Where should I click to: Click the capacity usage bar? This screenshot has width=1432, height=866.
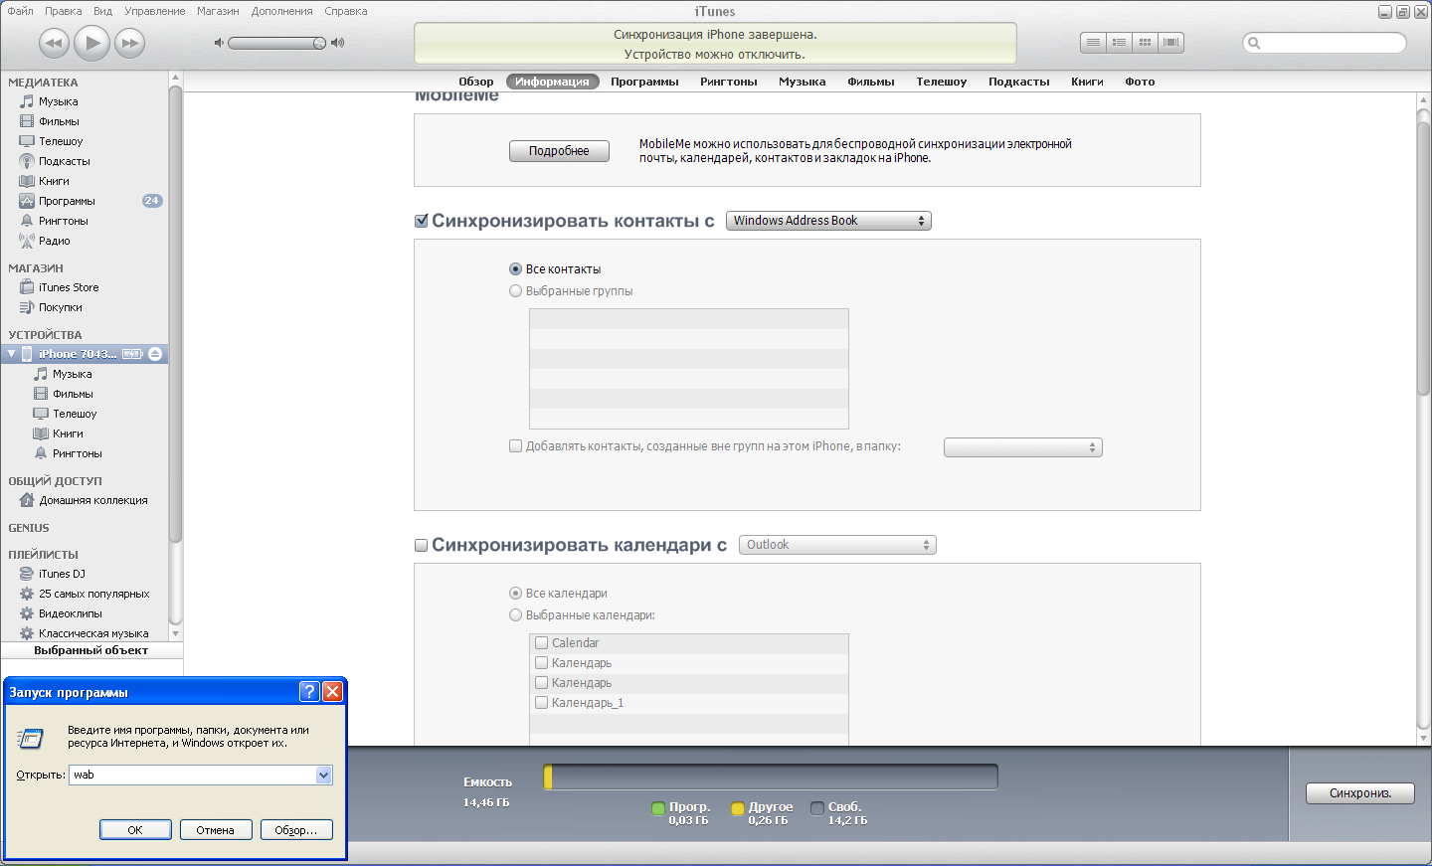pyautogui.click(x=771, y=777)
